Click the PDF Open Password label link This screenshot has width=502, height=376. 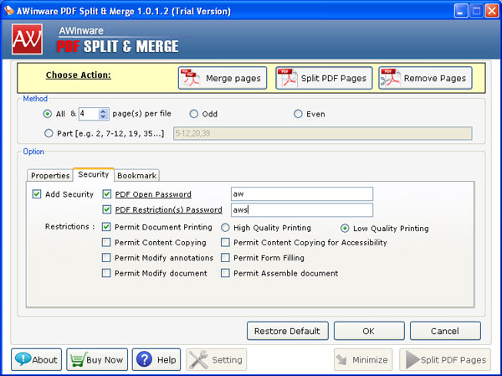[153, 194]
